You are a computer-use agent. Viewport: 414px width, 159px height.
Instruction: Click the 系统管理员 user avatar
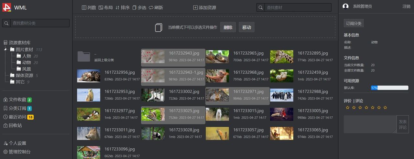(345, 6)
